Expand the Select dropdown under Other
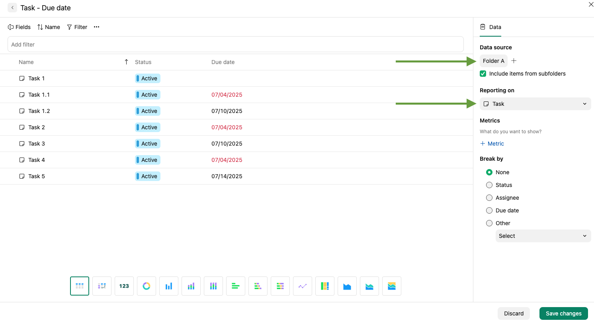This screenshot has width=594, height=323. click(x=543, y=236)
